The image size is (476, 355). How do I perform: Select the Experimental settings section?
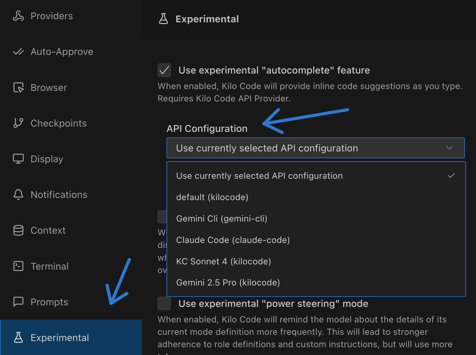pos(71,337)
